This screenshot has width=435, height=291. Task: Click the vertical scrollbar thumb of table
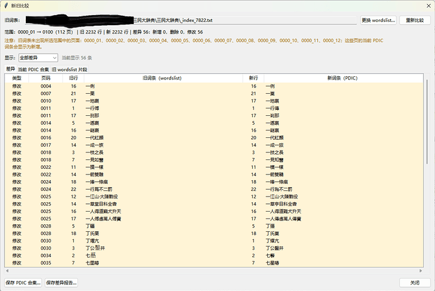point(427,122)
